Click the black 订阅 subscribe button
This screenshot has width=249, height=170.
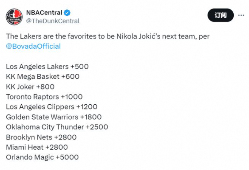[221, 15]
